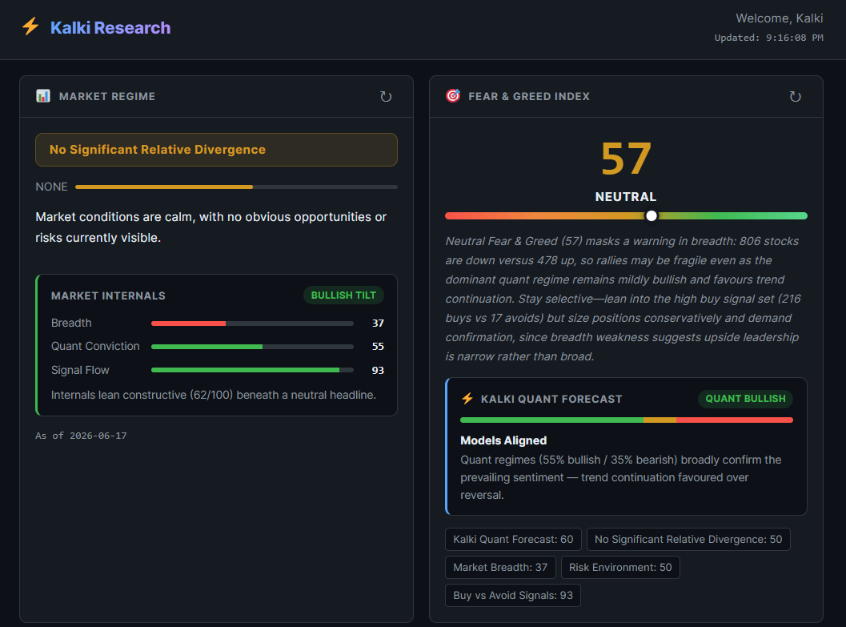This screenshot has height=627, width=846.
Task: Click the Market Regime bar chart icon
Action: pyautogui.click(x=43, y=96)
